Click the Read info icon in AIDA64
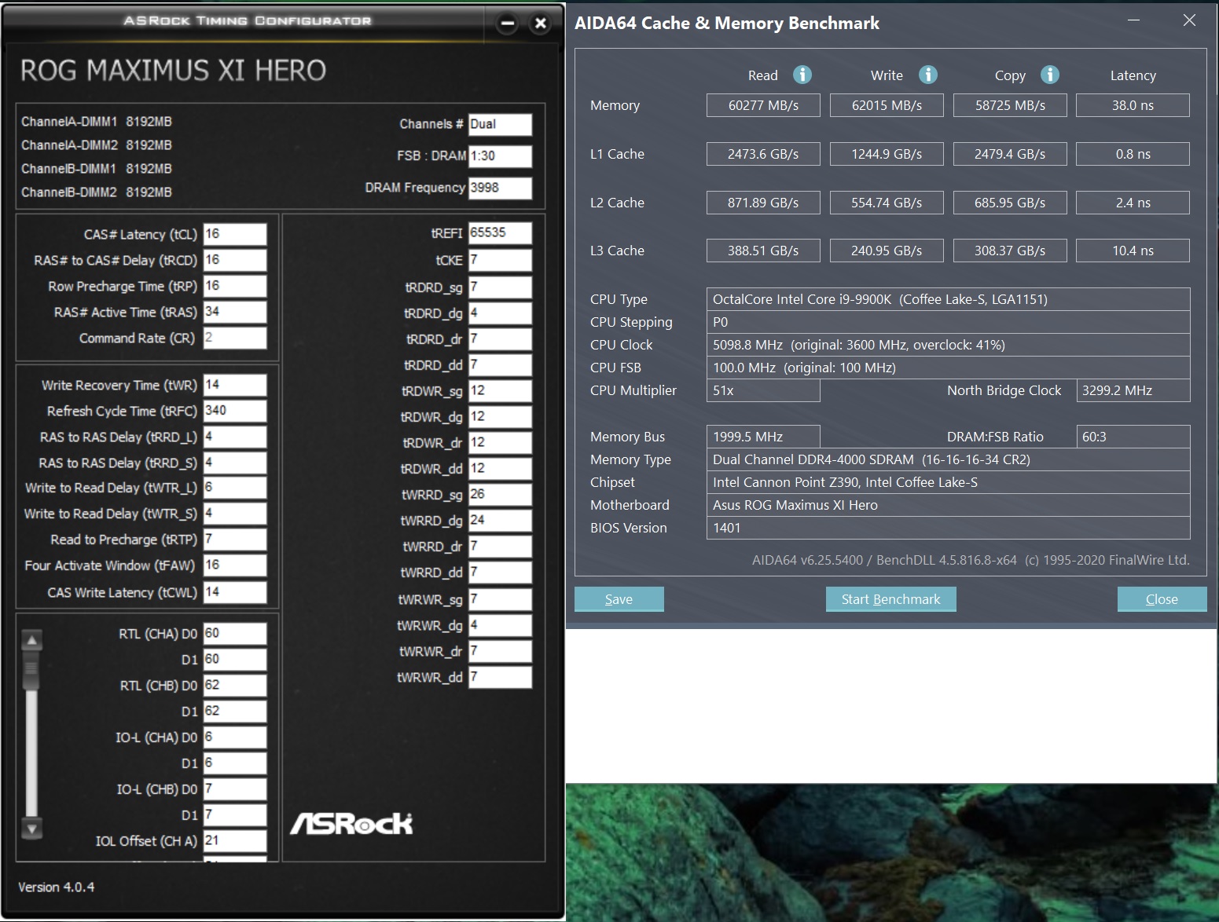 click(802, 75)
